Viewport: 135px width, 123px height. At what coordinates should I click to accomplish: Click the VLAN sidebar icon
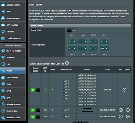coord(3,71)
